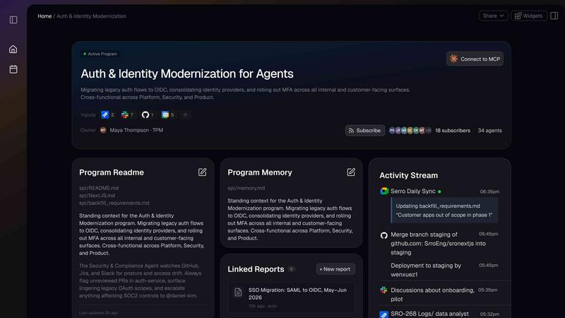This screenshot has height=318, width=565.
Task: Add a new input with plus button
Action: [185, 114]
